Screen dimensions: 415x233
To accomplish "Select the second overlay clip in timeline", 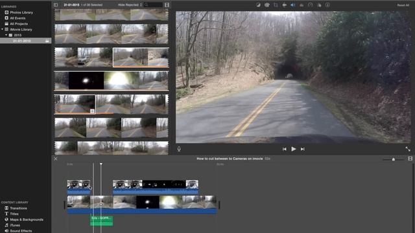I will (x=156, y=187).
